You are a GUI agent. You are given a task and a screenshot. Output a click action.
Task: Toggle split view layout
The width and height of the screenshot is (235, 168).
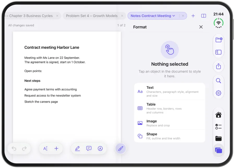[203, 16]
